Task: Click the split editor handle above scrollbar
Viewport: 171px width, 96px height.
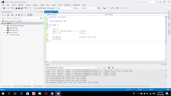Action: [166, 17]
